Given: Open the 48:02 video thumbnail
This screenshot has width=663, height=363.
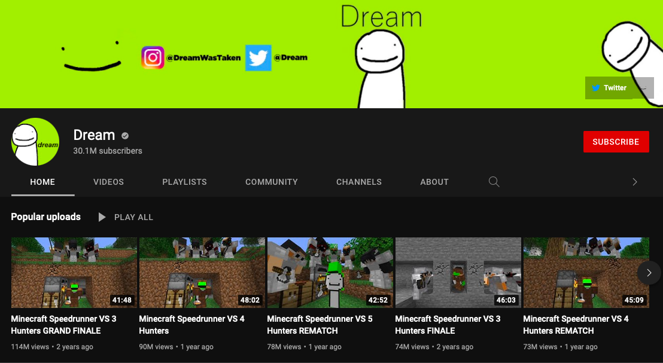Looking at the screenshot, I should pos(202,273).
